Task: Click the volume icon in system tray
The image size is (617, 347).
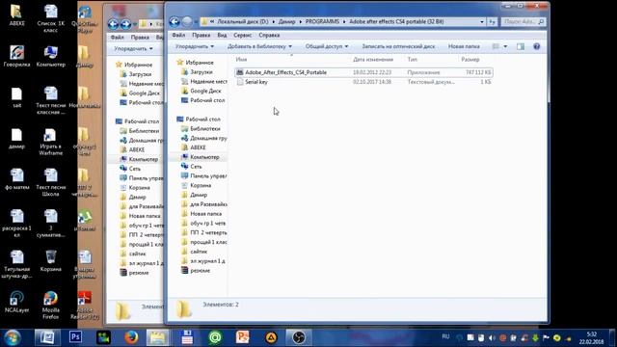Action: click(x=492, y=338)
